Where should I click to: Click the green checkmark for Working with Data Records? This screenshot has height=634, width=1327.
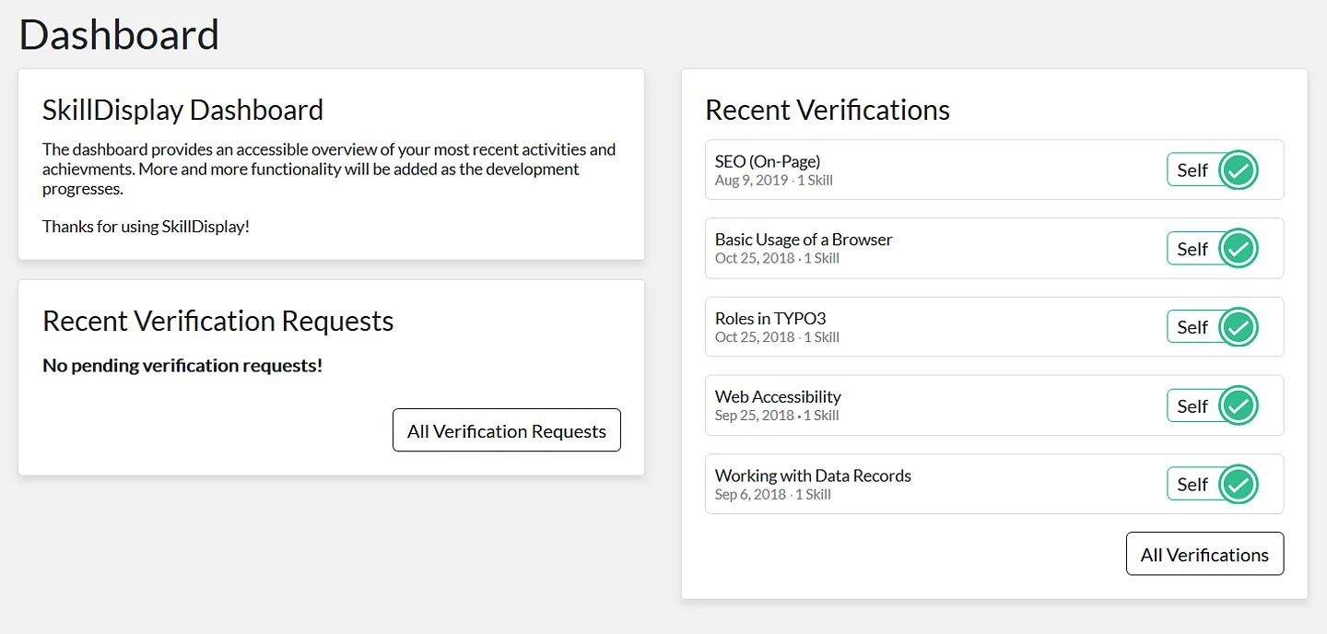click(x=1238, y=485)
